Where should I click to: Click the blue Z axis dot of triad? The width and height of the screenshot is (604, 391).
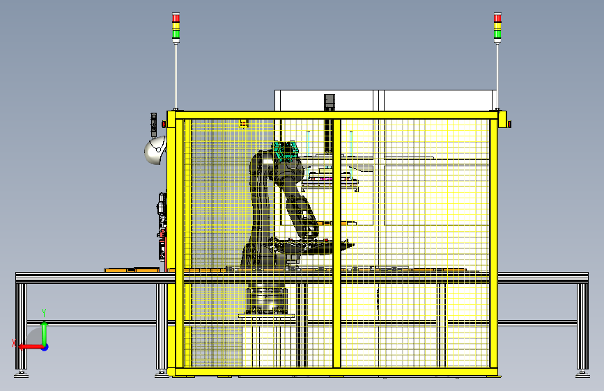tap(45, 347)
